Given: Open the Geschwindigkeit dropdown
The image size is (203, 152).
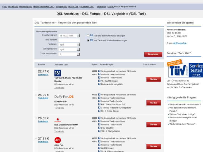Looking at the screenshot, I should point(69,36).
